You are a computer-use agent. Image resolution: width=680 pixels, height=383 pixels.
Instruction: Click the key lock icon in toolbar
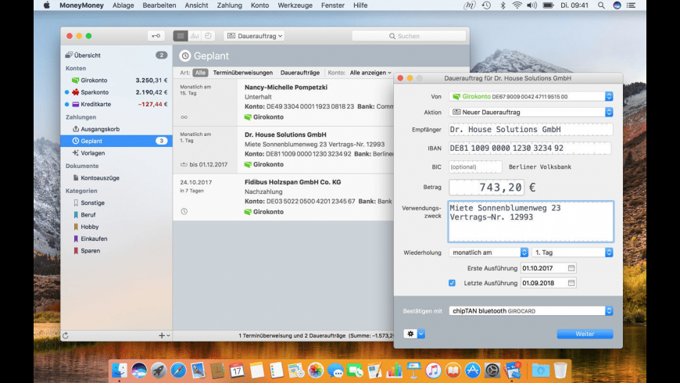[x=156, y=36]
